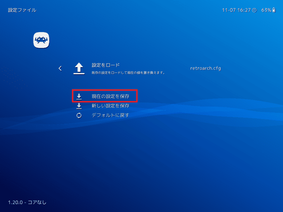Image resolution: width=283 pixels, height=212 pixels.
Task: Click the 1.20.0 - コアなし version text
Action: (27, 202)
